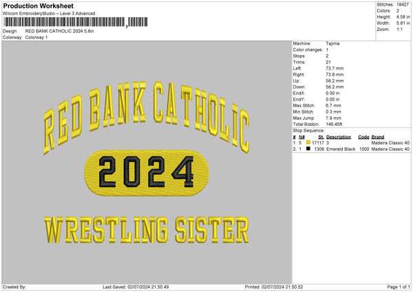Click the 'Stop Sequence:' heading

[308, 131]
